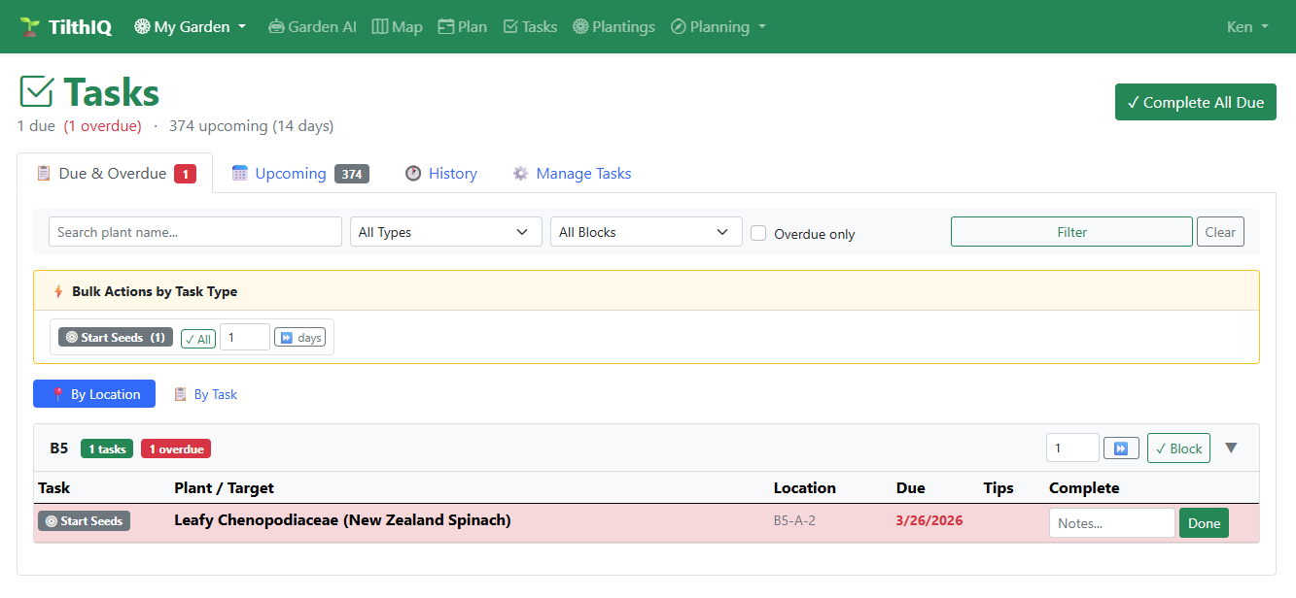Click the pin icon on By Location

(x=58, y=394)
